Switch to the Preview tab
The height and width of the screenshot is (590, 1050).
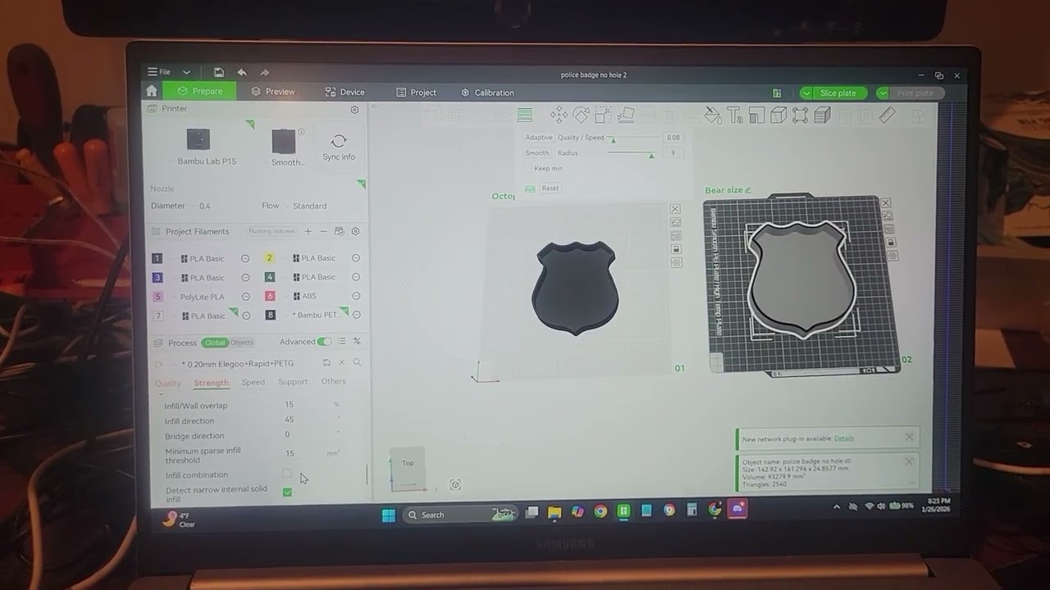coord(273,92)
